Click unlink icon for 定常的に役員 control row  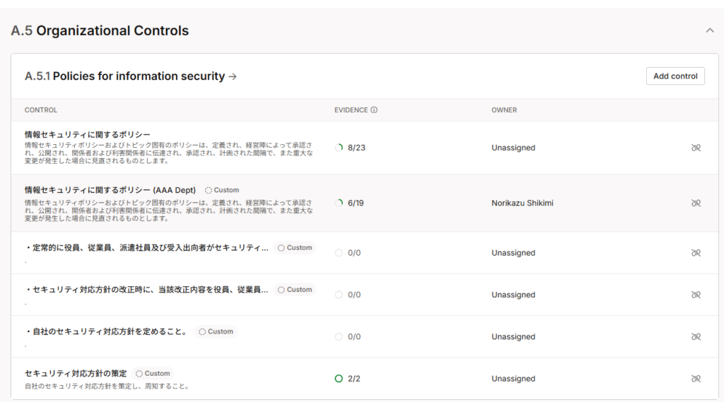click(x=696, y=253)
